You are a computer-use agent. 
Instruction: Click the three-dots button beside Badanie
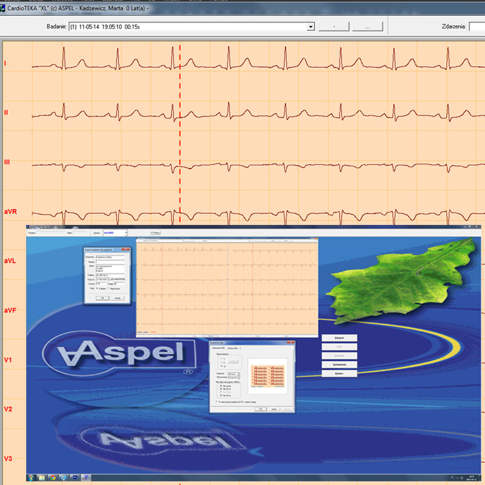(367, 27)
